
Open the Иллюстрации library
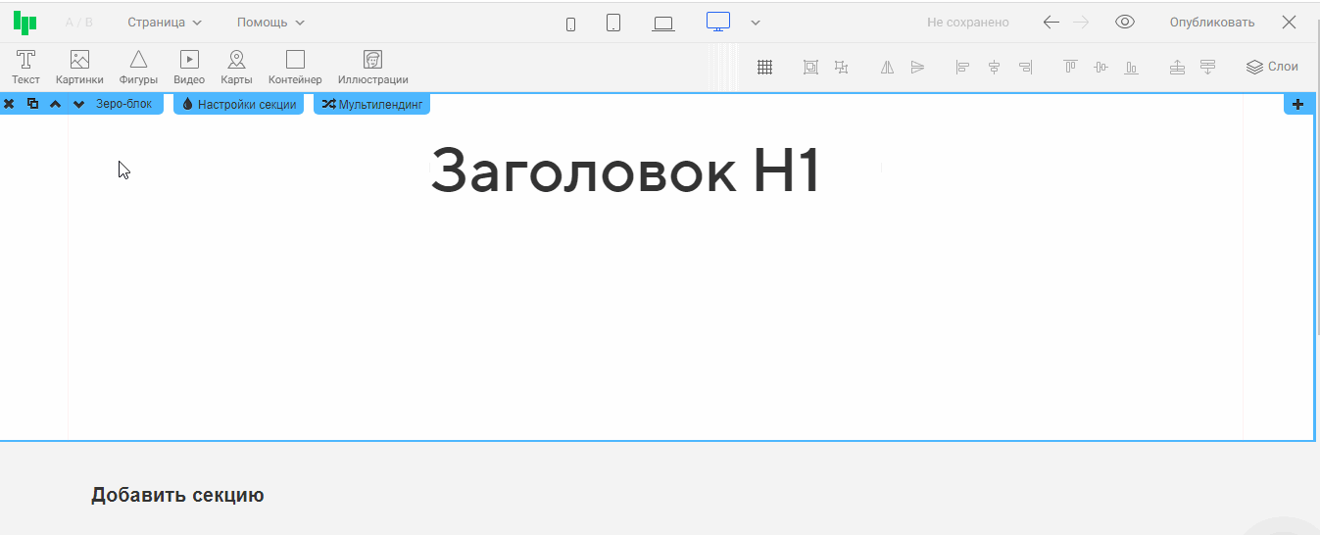coord(372,67)
